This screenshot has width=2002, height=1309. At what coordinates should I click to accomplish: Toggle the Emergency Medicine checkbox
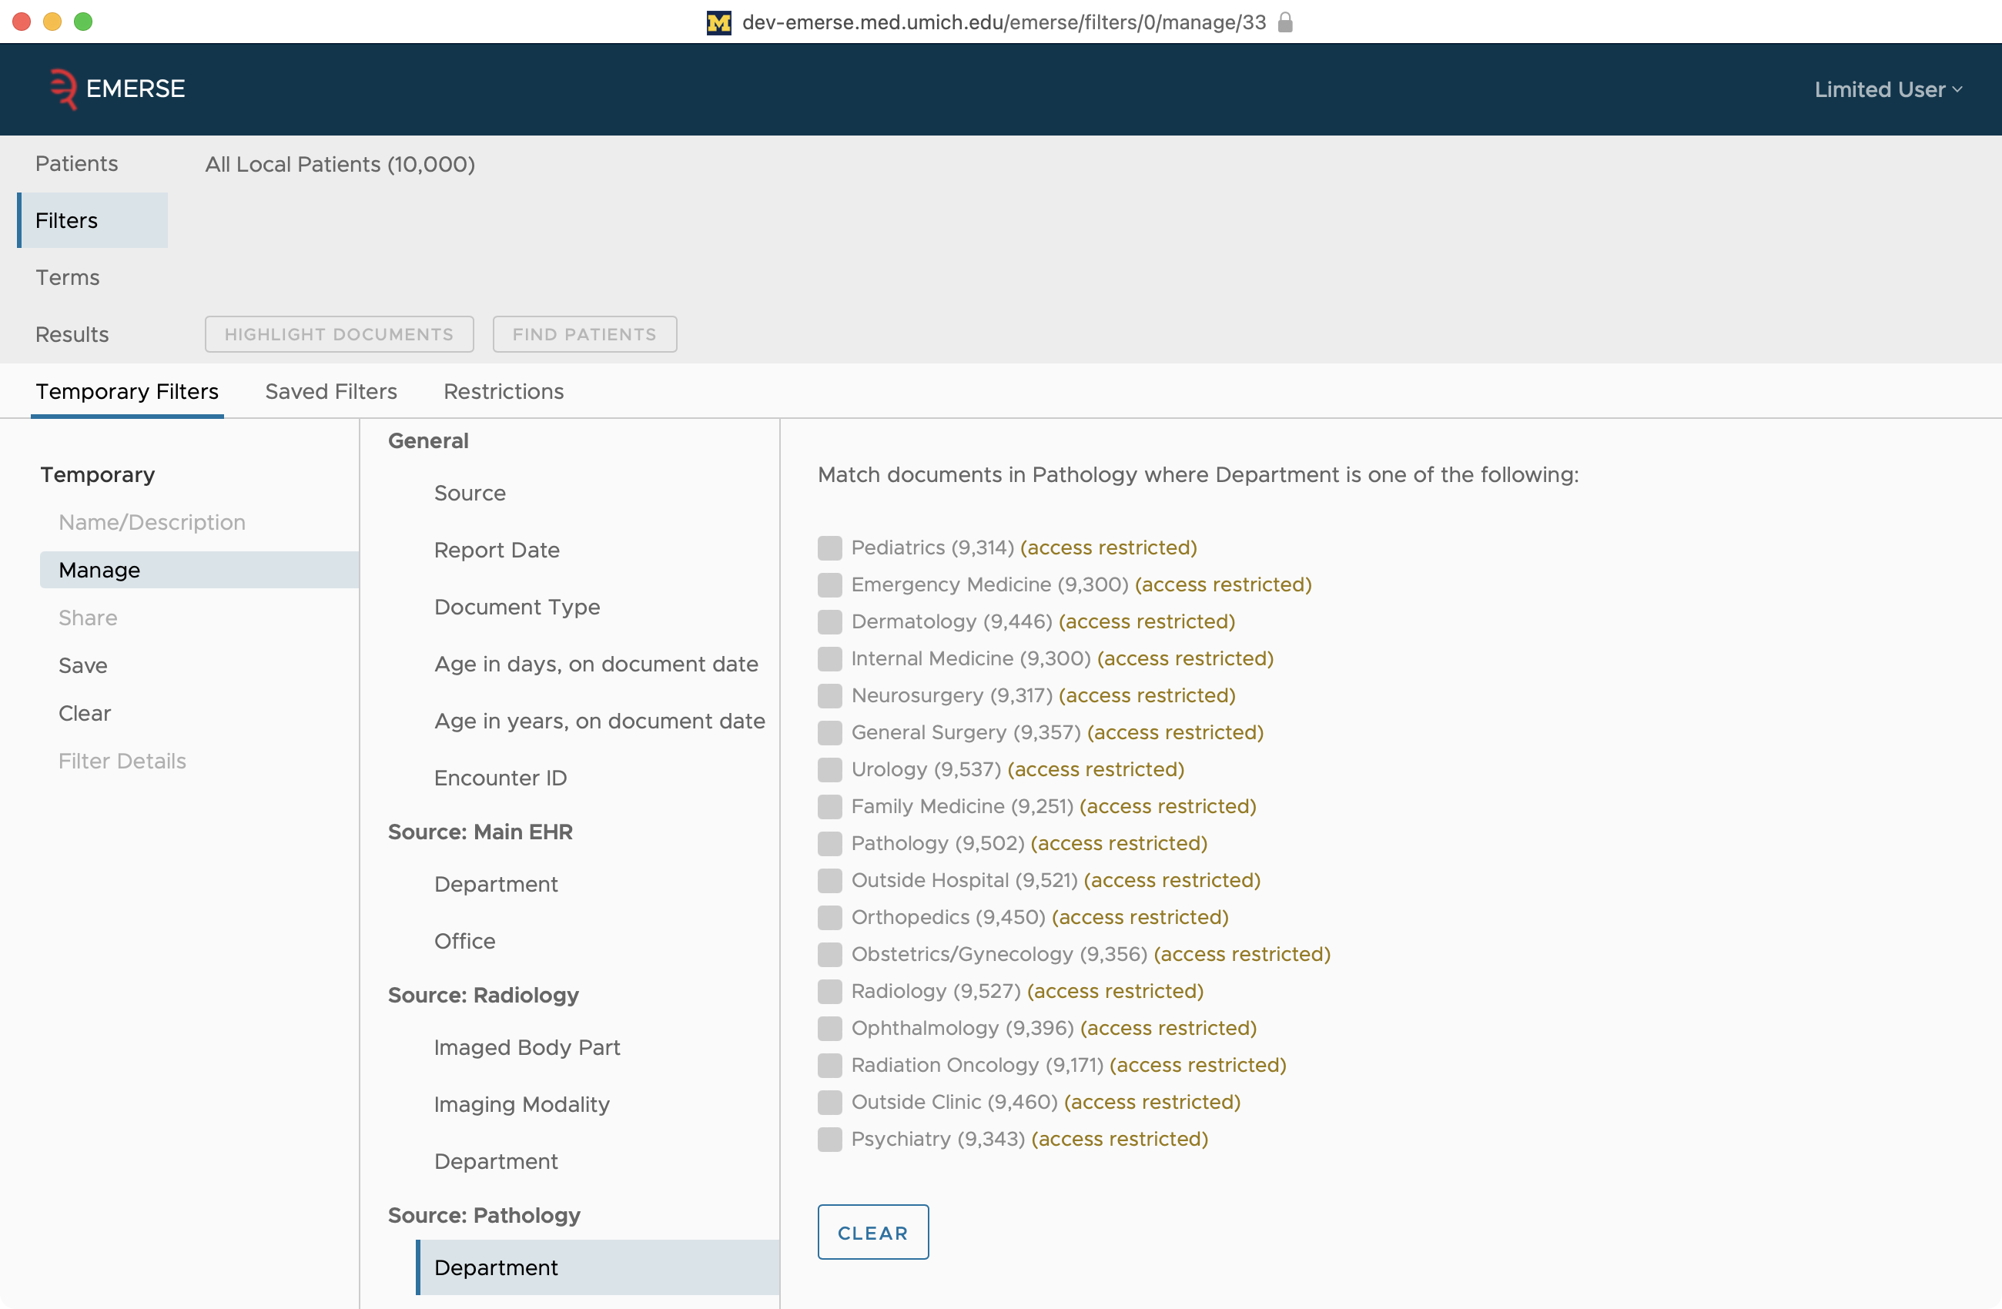click(829, 584)
